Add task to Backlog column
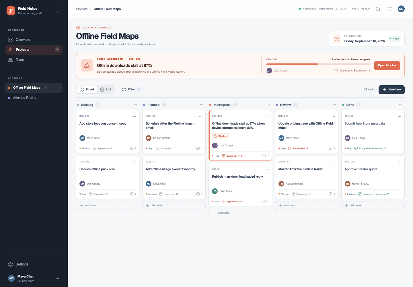413x287 pixels. 108,205
